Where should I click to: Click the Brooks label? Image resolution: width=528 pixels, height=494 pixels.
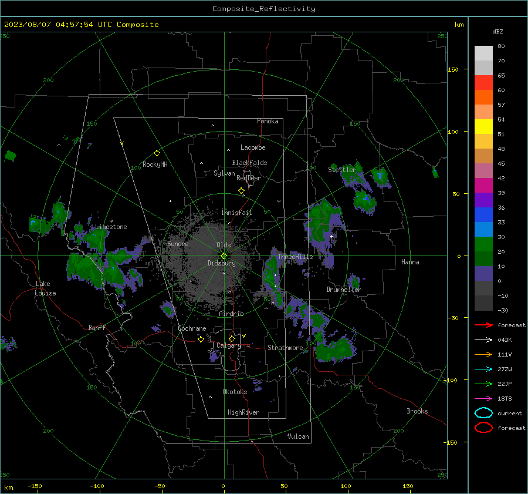point(417,411)
